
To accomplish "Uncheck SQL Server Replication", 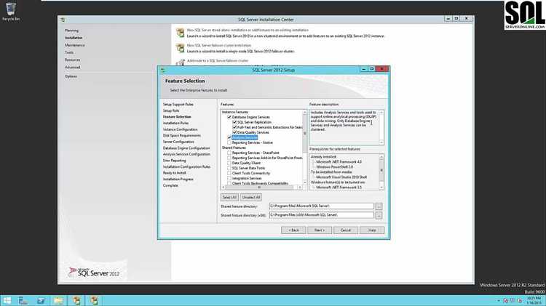I will (234, 122).
